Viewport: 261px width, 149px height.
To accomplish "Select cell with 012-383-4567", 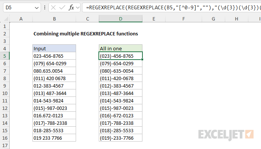I will point(54,86).
